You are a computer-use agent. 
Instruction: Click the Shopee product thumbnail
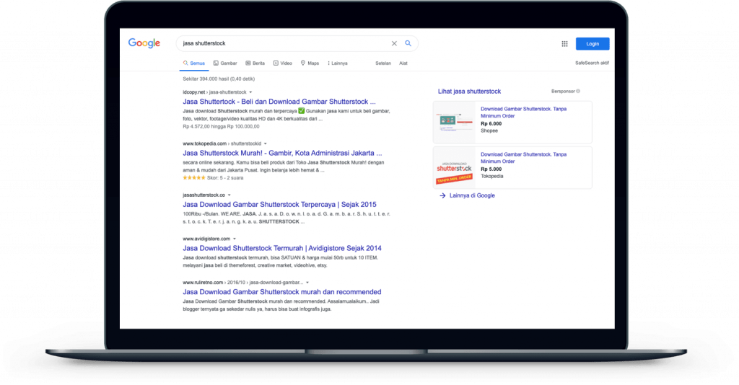[455, 122]
